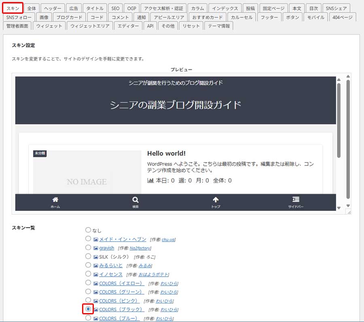This screenshot has height=322, width=364.
Task: Open the わいひら author link
Action: point(169,283)
